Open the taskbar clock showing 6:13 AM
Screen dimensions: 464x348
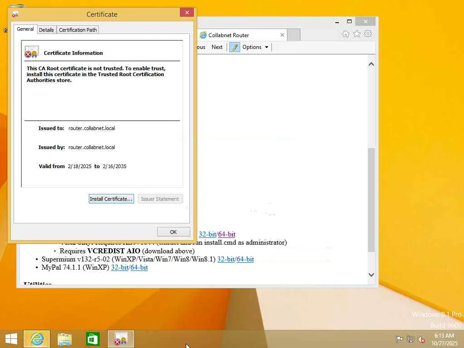[445, 339]
